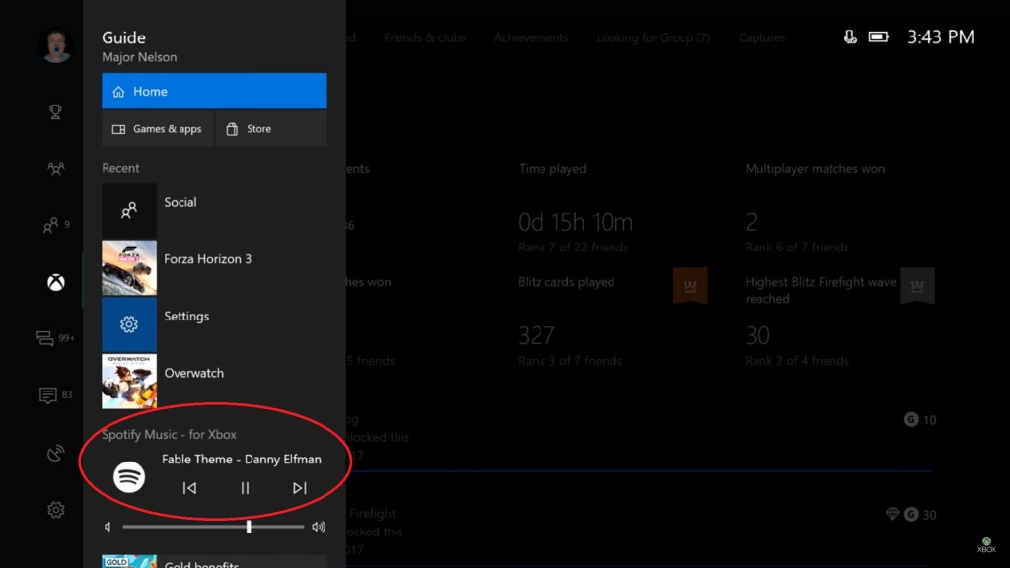Skip to next Spotify track
Viewport: 1010px width, 568px height.
pyautogui.click(x=300, y=488)
